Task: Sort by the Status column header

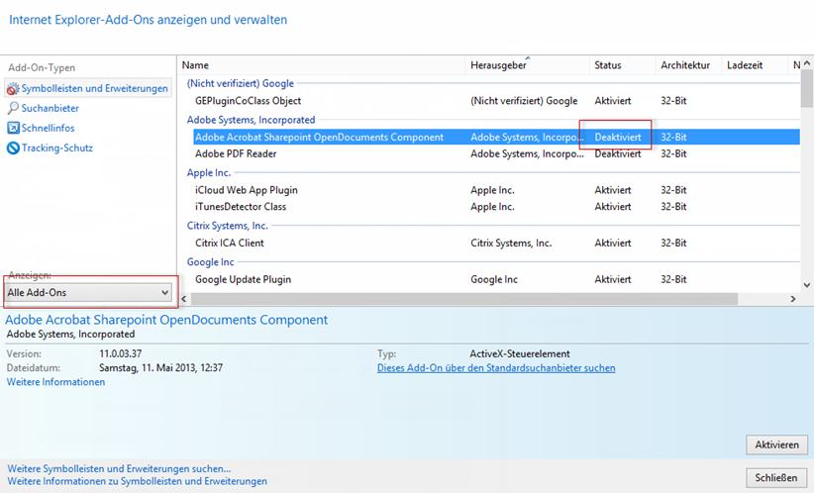Action: point(622,65)
